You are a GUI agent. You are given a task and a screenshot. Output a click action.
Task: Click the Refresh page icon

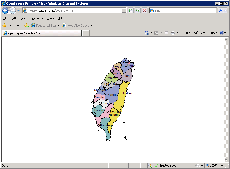click(x=138, y=11)
